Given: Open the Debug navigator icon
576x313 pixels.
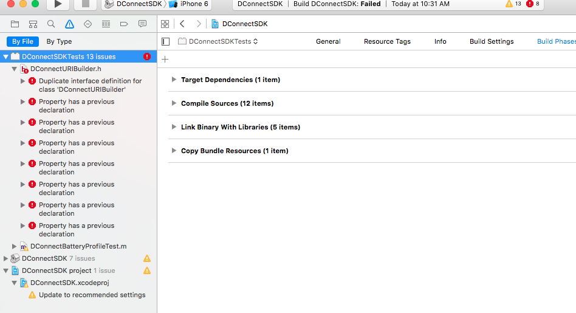Looking at the screenshot, I should 106,24.
